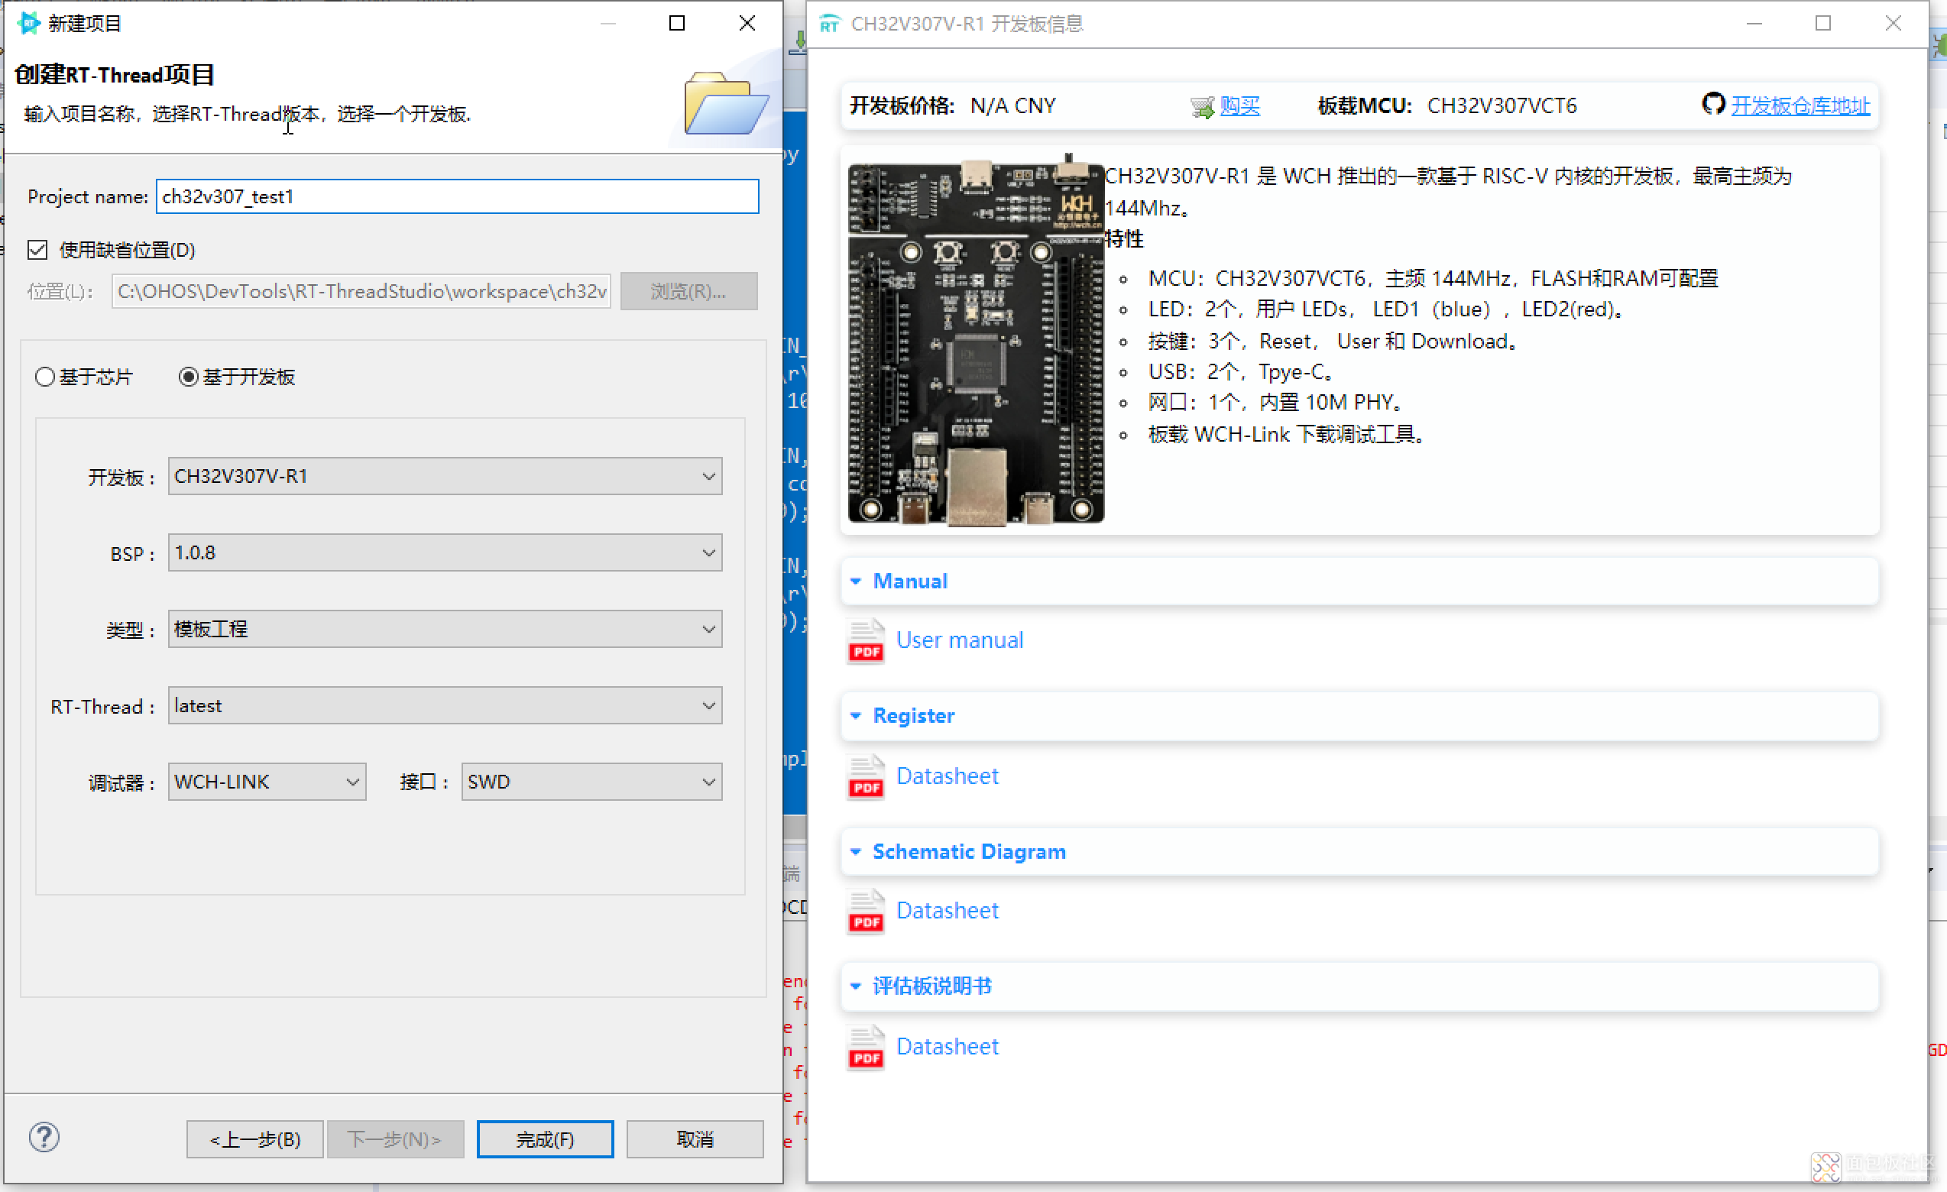Close the 新建项目 dialog window
The image size is (1947, 1192).
point(747,23)
